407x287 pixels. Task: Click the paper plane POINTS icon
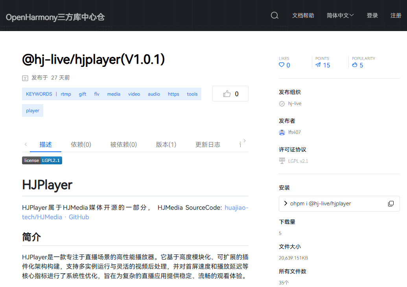coord(318,65)
